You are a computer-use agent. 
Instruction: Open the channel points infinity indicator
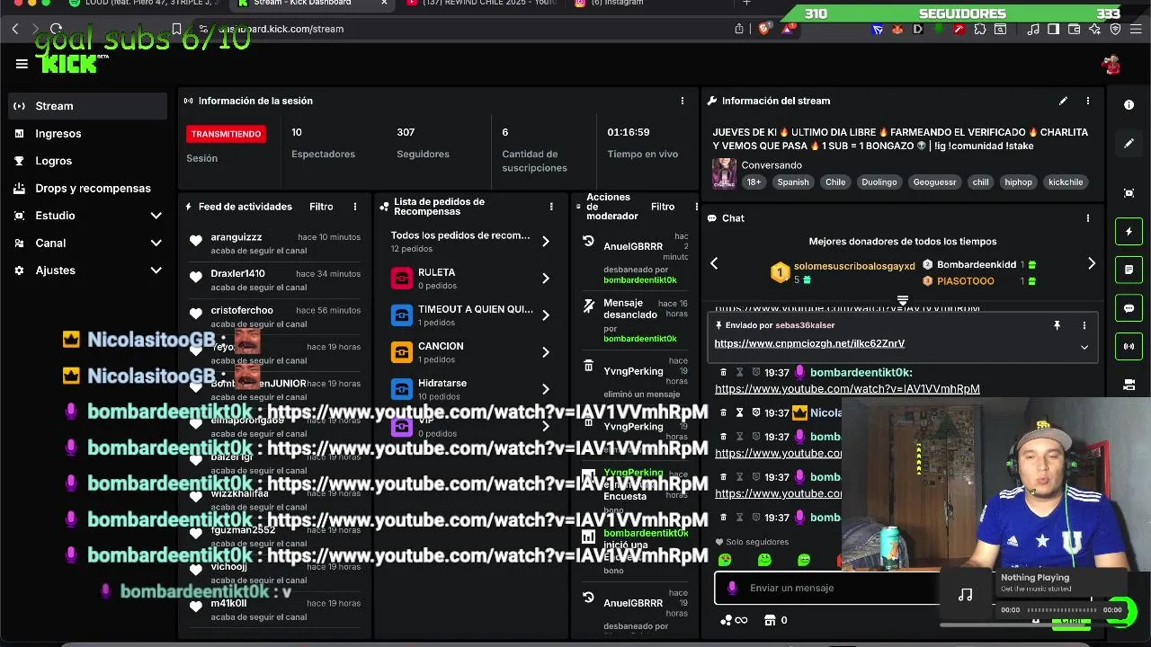(734, 620)
